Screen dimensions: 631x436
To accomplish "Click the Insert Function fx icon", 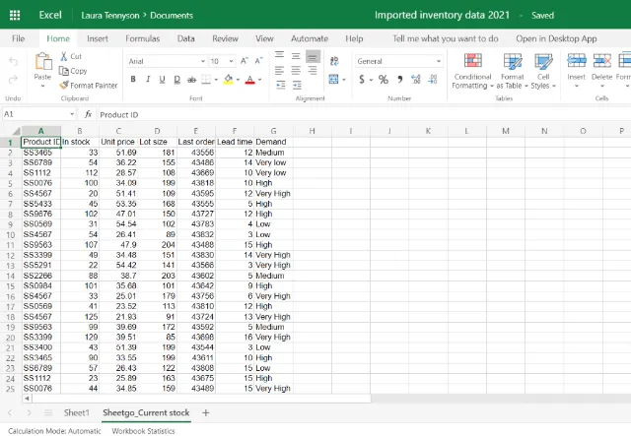I will click(88, 114).
